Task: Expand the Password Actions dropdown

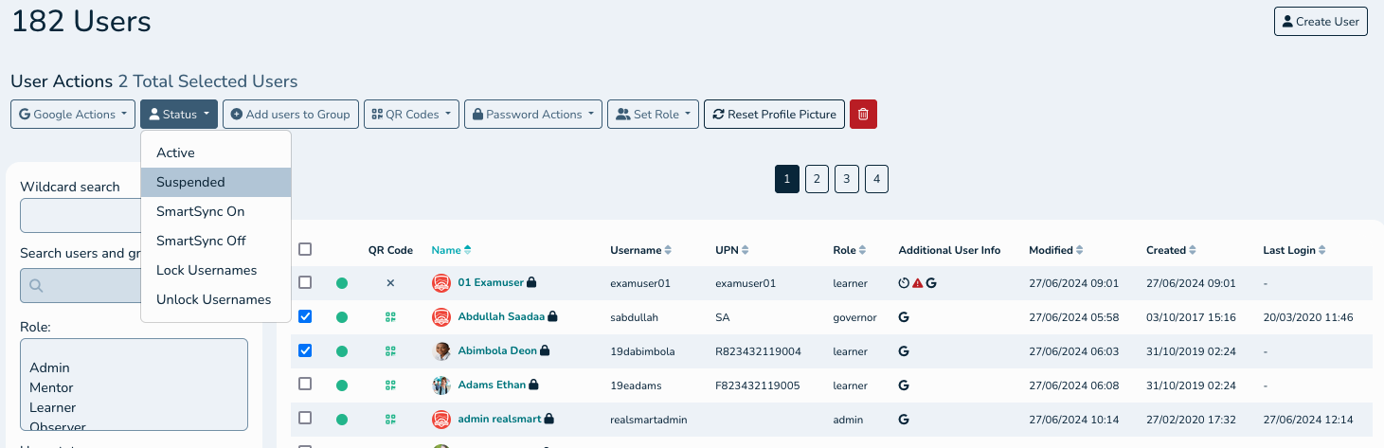Action: pos(532,115)
